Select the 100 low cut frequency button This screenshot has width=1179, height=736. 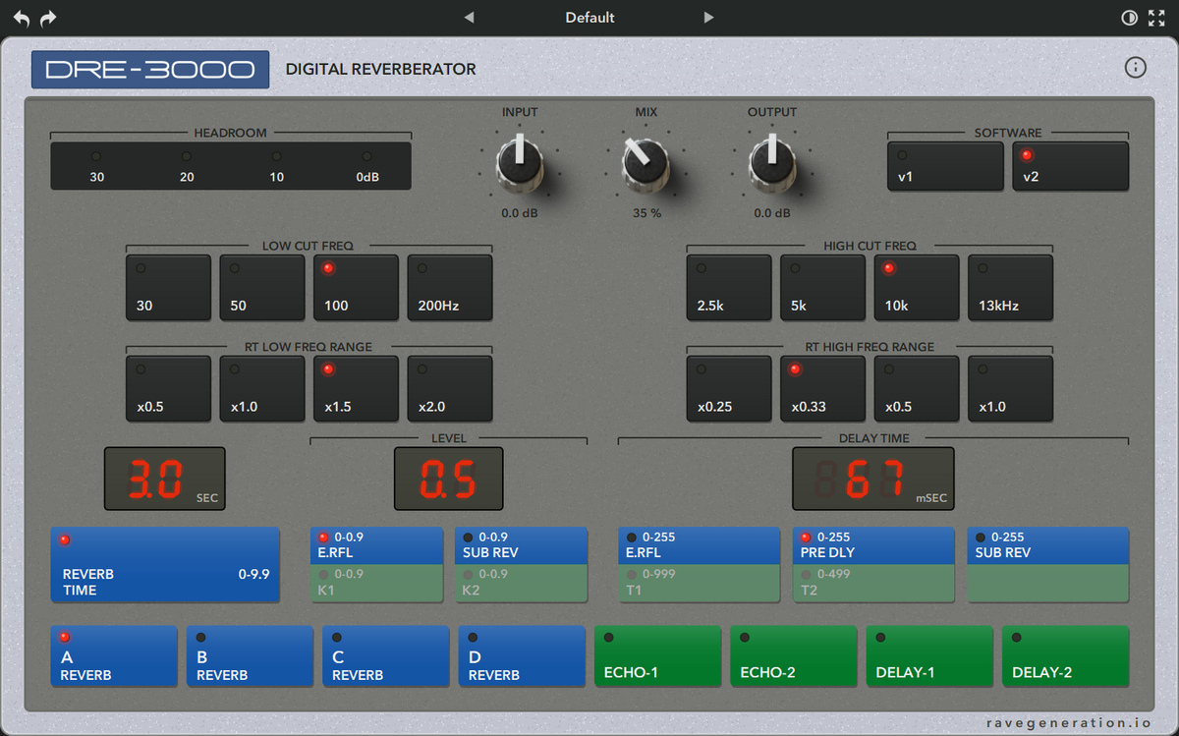pyautogui.click(x=356, y=287)
